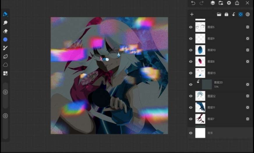The height and width of the screenshot is (153, 254).
Task: Toggle alpha lock checker on 图层8
Action: pos(248,62)
